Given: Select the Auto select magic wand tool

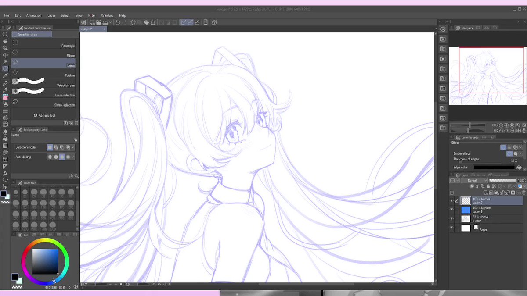Looking at the screenshot, I should [5, 62].
